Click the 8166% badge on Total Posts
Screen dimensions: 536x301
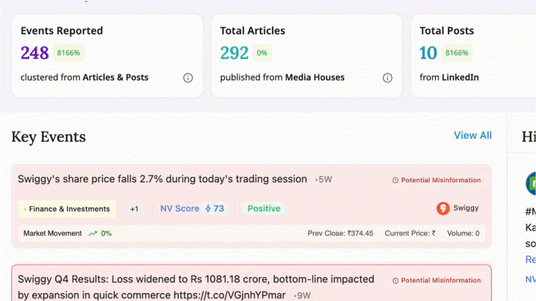[457, 53]
